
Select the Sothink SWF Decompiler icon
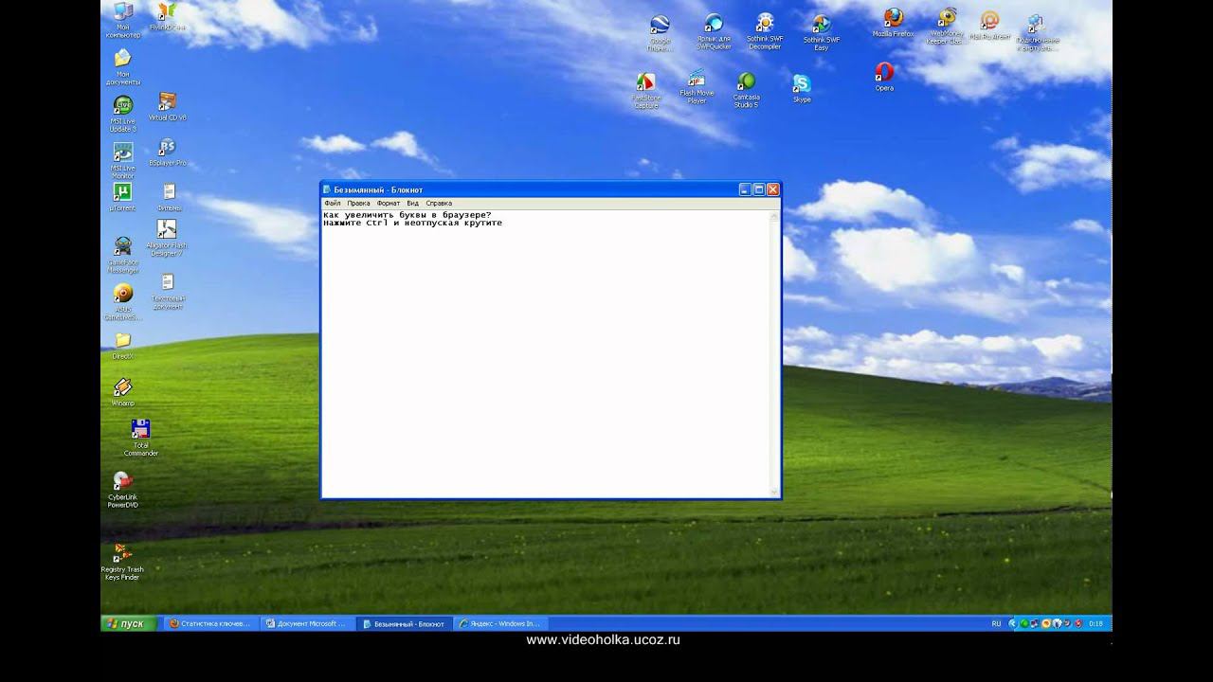point(765,31)
